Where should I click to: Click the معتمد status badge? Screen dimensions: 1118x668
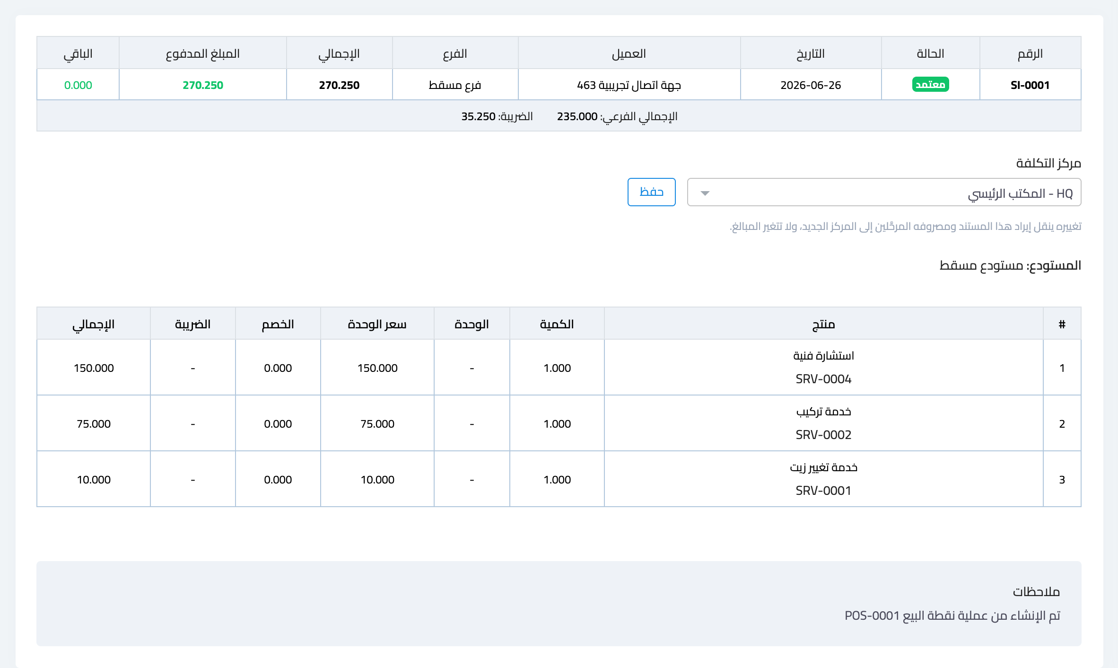(930, 85)
